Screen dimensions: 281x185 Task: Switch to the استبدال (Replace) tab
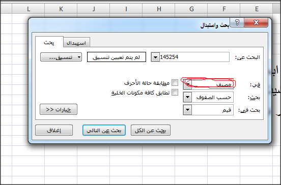coord(76,43)
